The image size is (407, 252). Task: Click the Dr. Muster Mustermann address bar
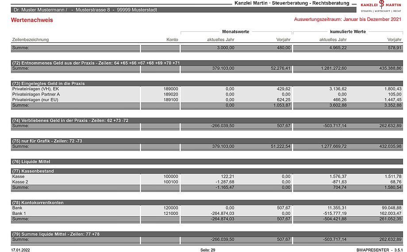coord(184,10)
